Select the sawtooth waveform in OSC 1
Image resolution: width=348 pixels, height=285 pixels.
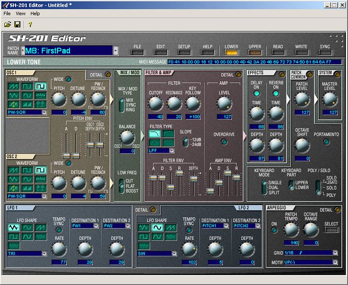(x=13, y=86)
